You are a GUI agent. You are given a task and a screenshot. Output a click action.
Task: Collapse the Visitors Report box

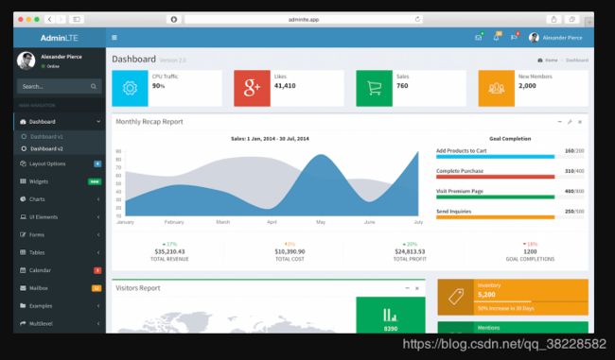407,288
